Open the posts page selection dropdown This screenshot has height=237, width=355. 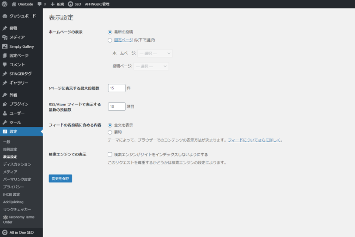click(x=151, y=66)
